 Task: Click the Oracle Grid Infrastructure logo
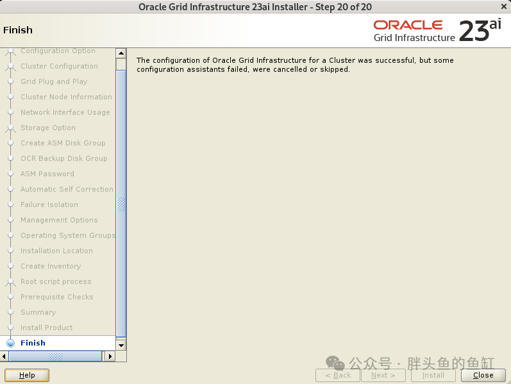coord(437,31)
